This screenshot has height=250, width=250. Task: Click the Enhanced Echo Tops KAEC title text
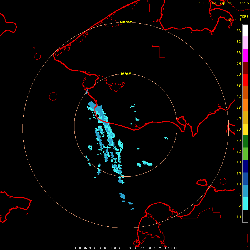coord(126,248)
